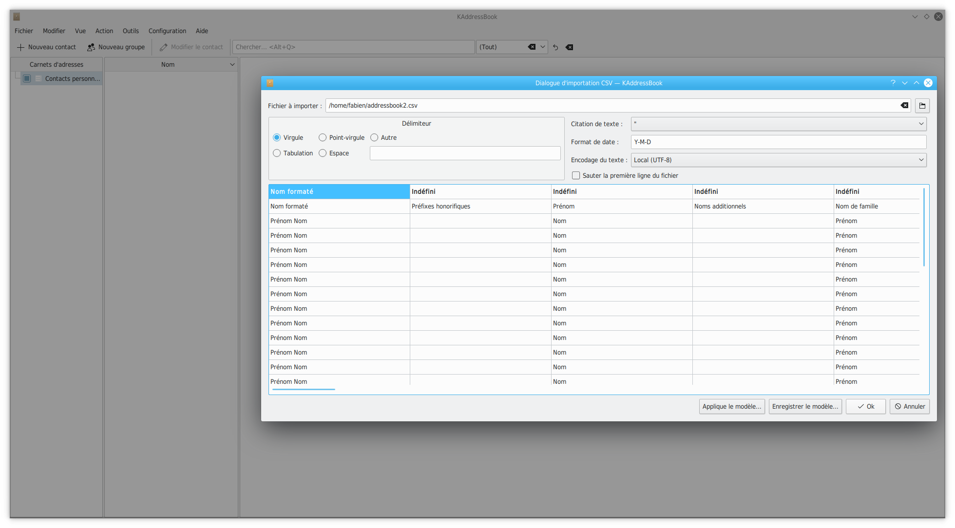Click Nouveau groupe toolbar button
955x528 pixels.
(116, 47)
